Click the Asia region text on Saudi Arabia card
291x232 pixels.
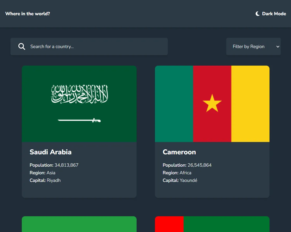click(51, 173)
